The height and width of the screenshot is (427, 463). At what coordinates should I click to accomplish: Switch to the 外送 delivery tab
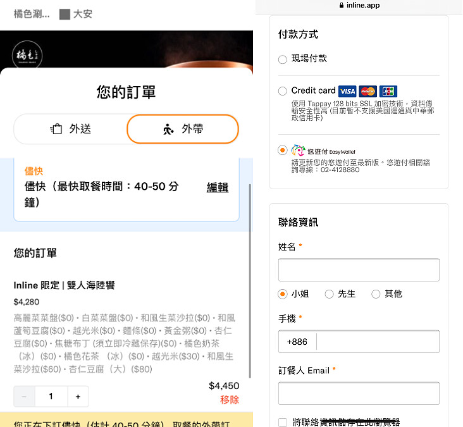(x=70, y=129)
